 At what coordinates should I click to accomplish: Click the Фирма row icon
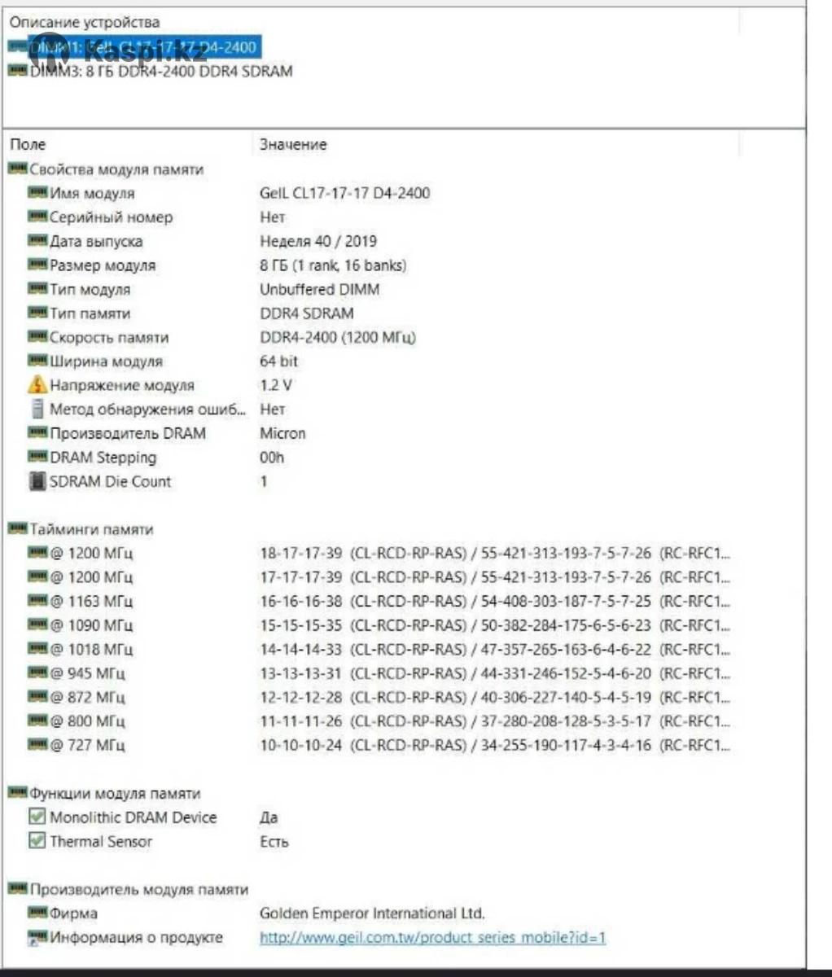pos(37,913)
